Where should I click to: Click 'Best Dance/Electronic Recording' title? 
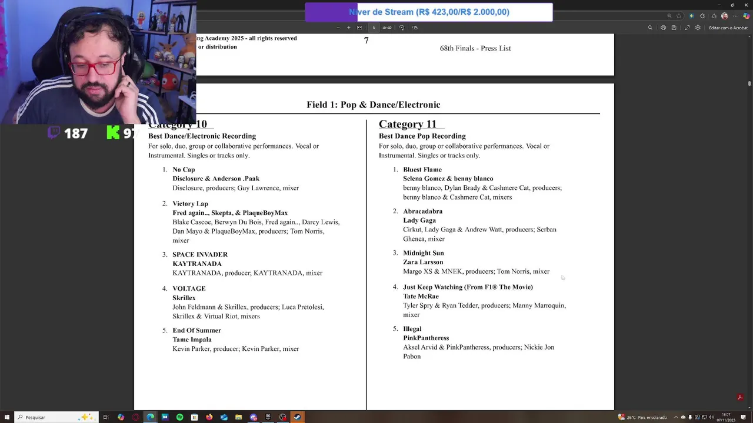[202, 136]
